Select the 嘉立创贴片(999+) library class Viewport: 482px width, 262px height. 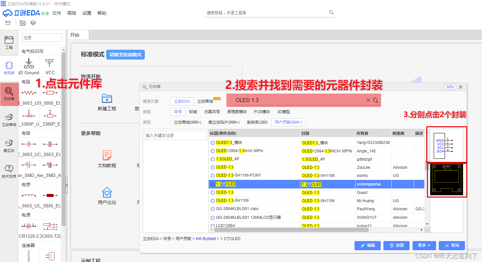(x=224, y=122)
